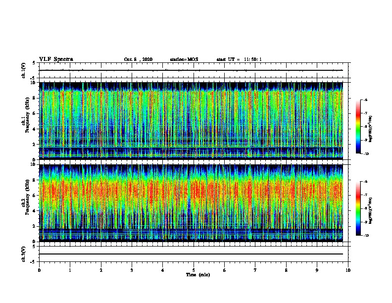392x303 pixels.
Task: Click the "6" kHz tick on ch.2 frequency axis
Action: (x=34, y=196)
